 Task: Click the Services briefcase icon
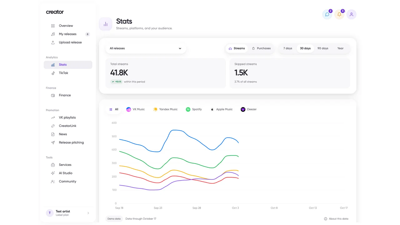(53, 165)
